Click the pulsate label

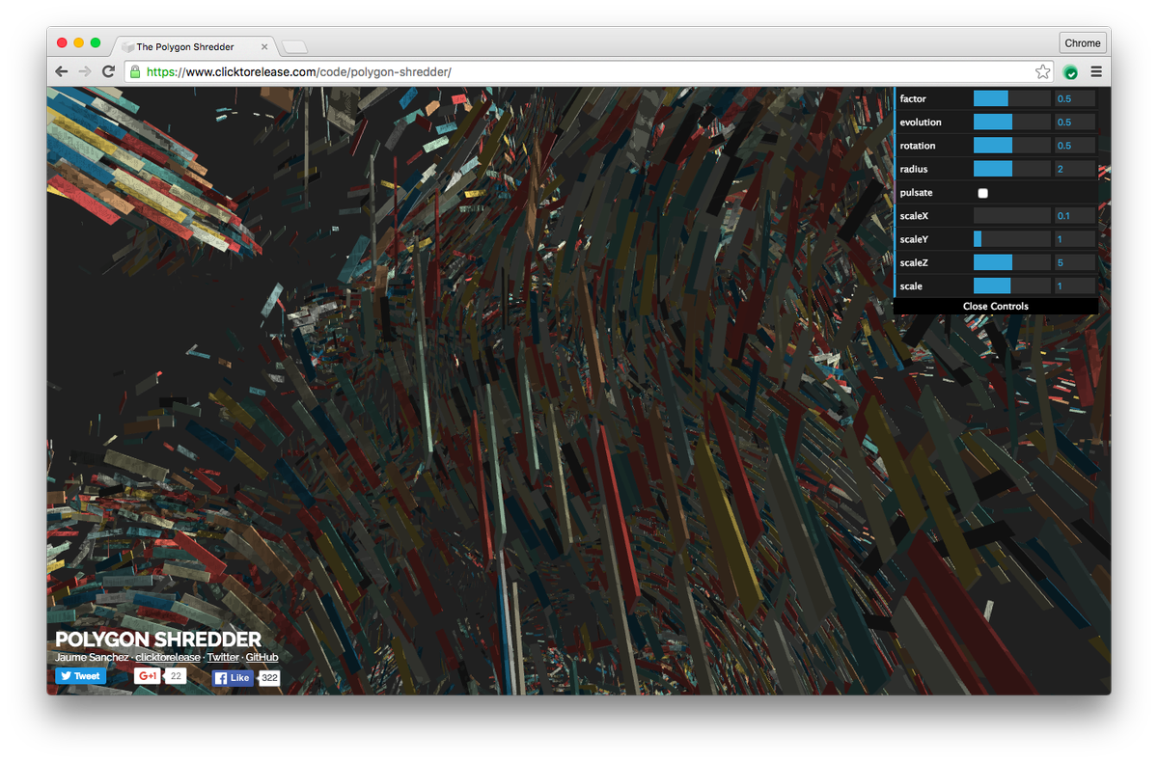916,193
